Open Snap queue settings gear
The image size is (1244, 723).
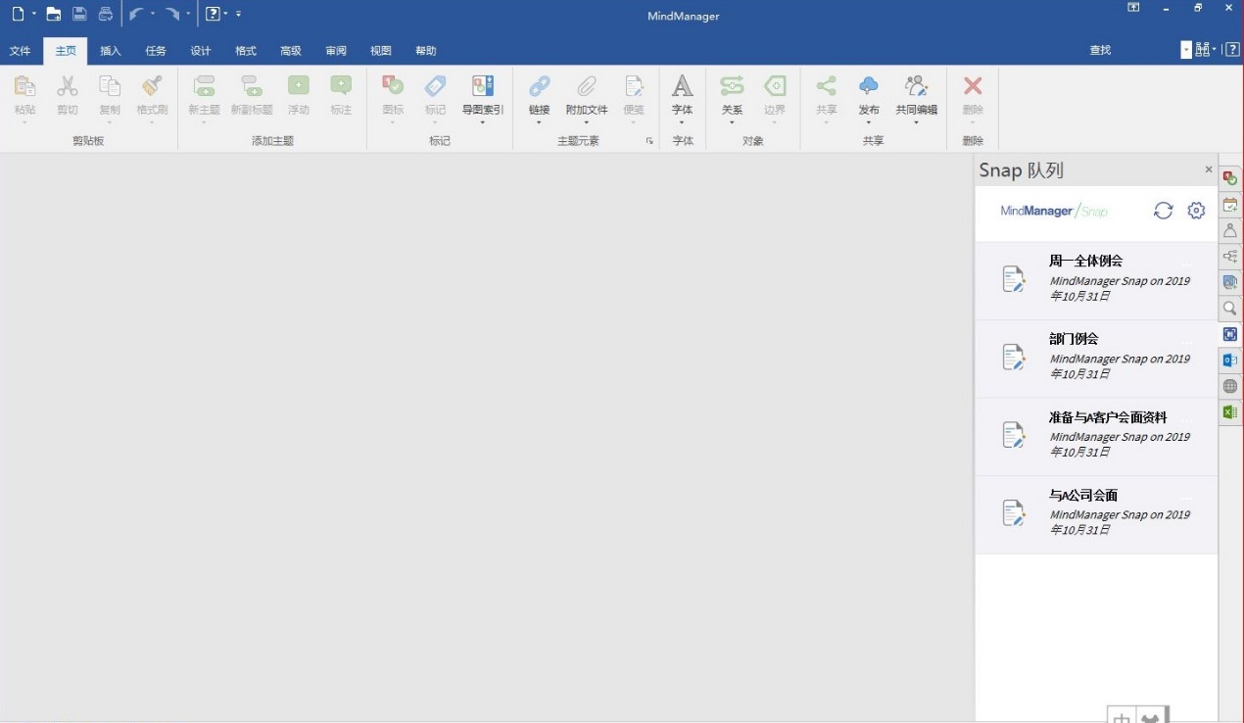pos(1195,210)
